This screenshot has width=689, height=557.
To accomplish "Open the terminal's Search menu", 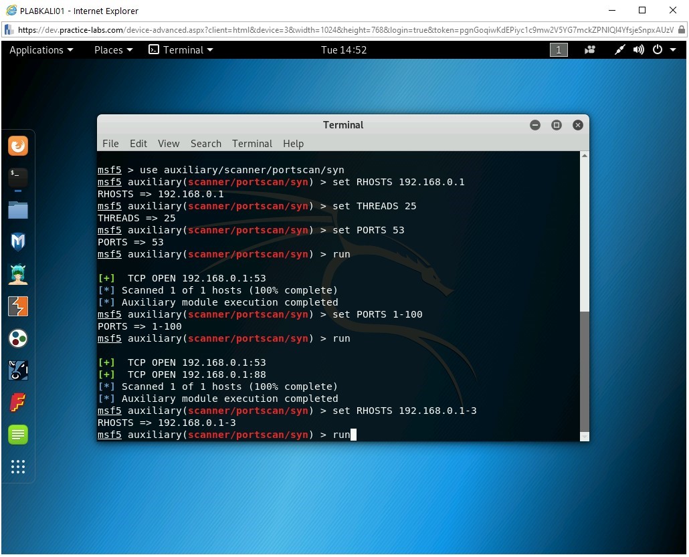I will (x=205, y=144).
